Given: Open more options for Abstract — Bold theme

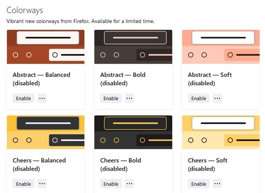Looking at the screenshot, I should coord(129,98).
